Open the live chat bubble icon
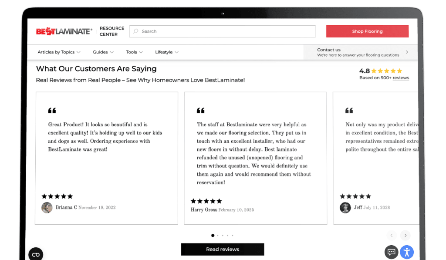This screenshot has width=446, height=260. point(392,252)
